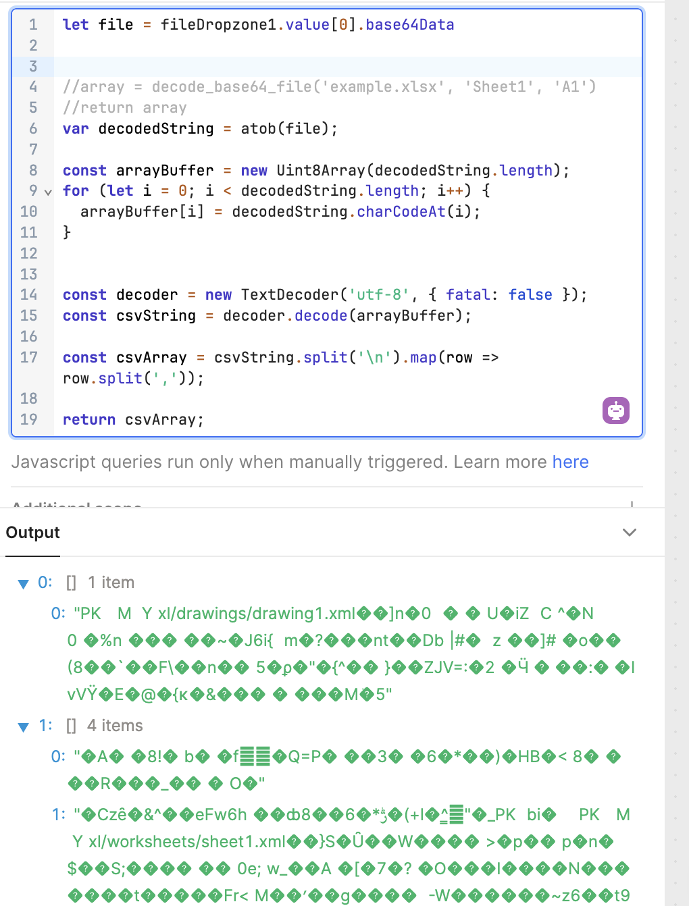The height and width of the screenshot is (906, 689).
Task: Click TextDecoder on line 14
Action: 290,295
